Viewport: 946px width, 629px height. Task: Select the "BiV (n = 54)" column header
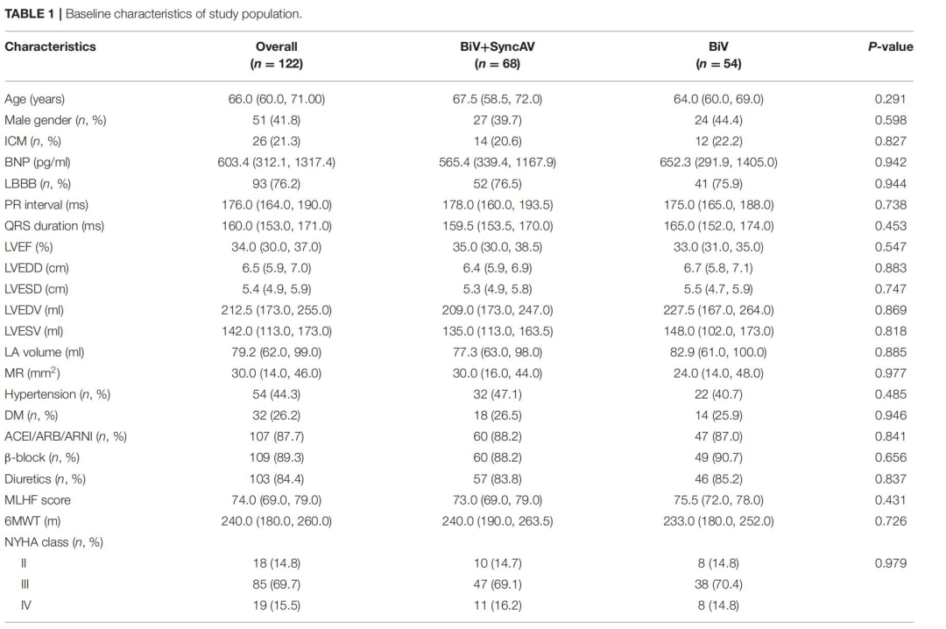pyautogui.click(x=717, y=55)
